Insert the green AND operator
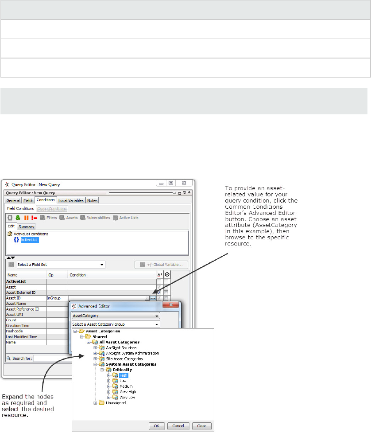 [x=18, y=218]
